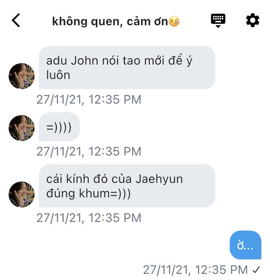Viewport: 270px width, 280px height.
Task: Tap the avatar beside the 'cái kính đó' message
Action: click(22, 194)
